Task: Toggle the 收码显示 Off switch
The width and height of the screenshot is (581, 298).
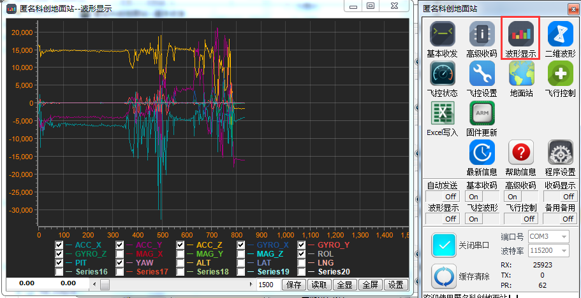Action: tap(560, 196)
